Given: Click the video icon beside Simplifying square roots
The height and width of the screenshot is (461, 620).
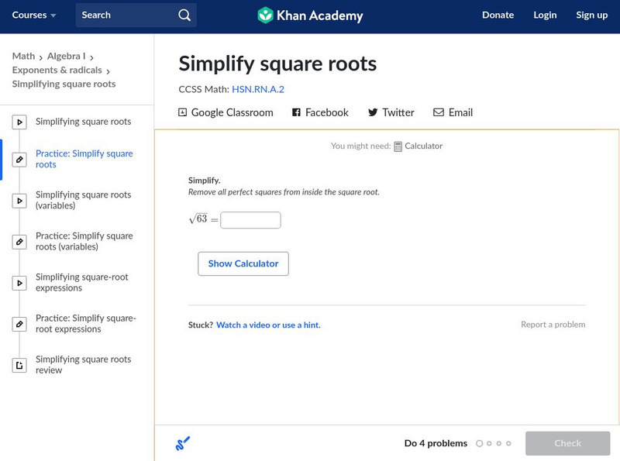Looking at the screenshot, I should click(x=19, y=122).
